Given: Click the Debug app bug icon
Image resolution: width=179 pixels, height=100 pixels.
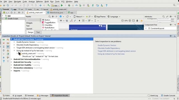Looking at the screenshot, I should tap(69, 5).
